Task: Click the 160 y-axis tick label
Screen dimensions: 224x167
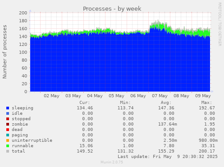Action: (x=23, y=28)
